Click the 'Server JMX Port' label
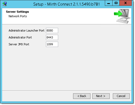 coord(19,44)
